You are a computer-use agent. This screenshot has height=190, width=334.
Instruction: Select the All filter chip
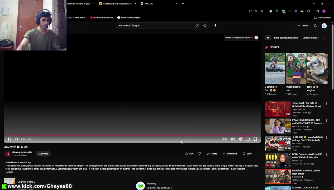pos(268,38)
